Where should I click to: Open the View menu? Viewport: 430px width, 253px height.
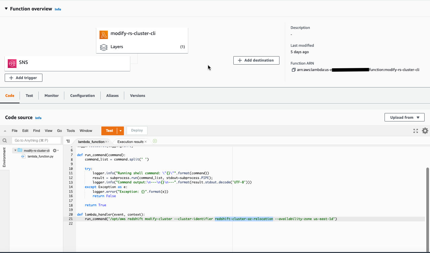(x=48, y=131)
